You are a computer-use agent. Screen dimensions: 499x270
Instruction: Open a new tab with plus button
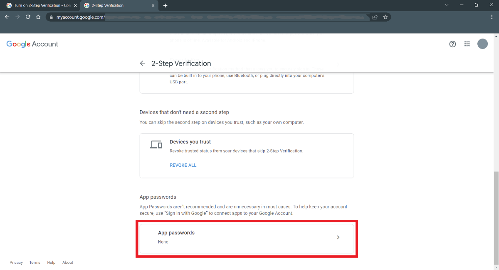[166, 5]
